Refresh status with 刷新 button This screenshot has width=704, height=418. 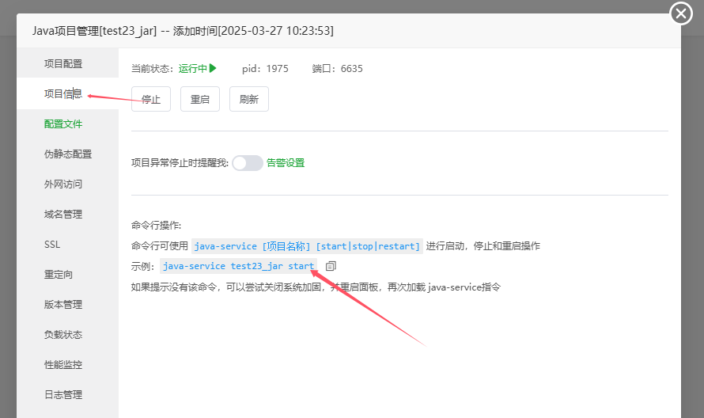point(248,99)
